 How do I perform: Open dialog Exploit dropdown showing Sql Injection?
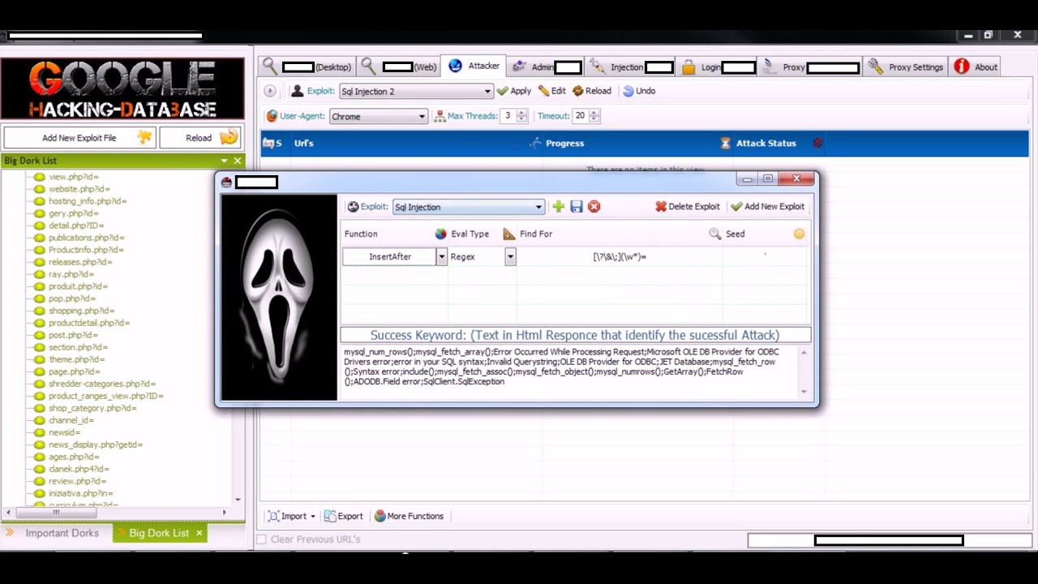coord(468,207)
